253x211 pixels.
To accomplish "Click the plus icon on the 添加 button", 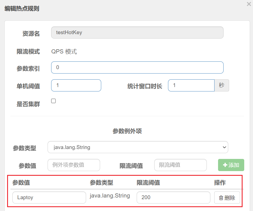I will point(226,165).
